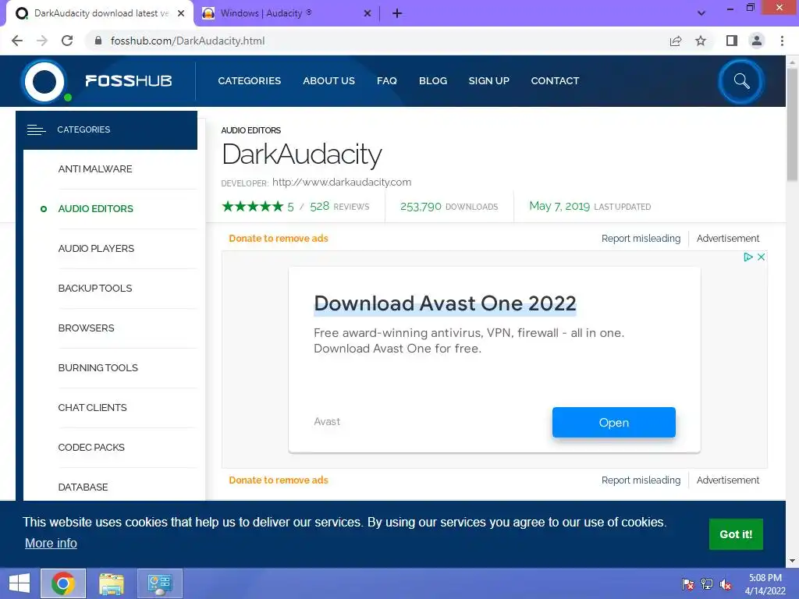The image size is (799, 599).
Task: Select AUDIO EDITORS category in sidebar
Action: (96, 209)
